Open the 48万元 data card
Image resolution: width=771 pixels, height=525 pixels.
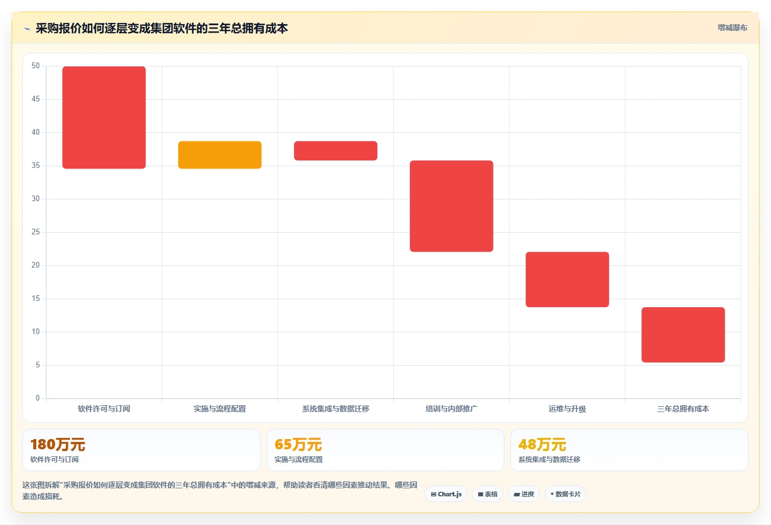pyautogui.click(x=629, y=450)
